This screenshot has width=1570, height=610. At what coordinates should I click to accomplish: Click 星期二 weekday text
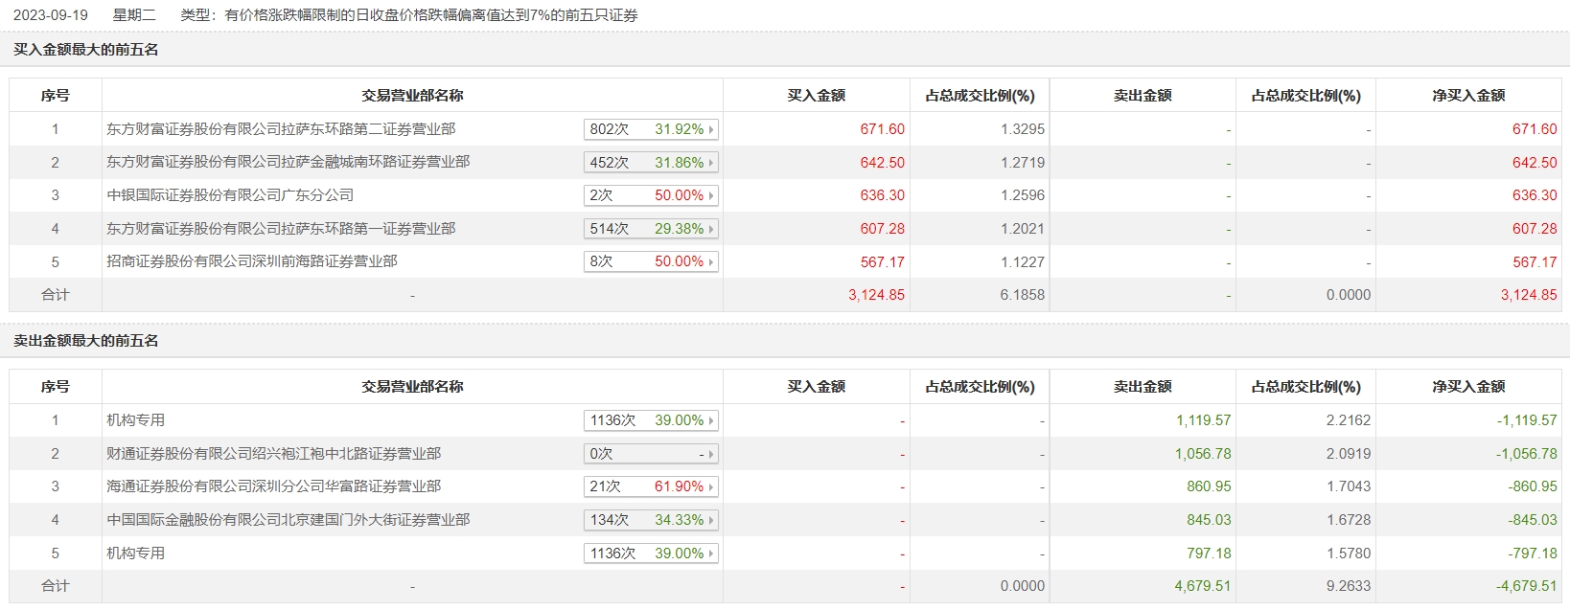point(134,15)
